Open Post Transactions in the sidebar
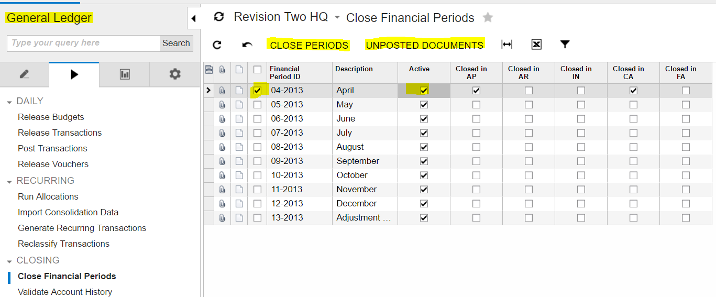 tap(52, 148)
